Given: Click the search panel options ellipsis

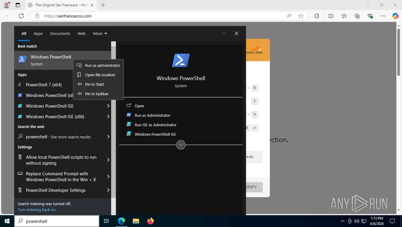Looking at the screenshot, I should pos(224,33).
